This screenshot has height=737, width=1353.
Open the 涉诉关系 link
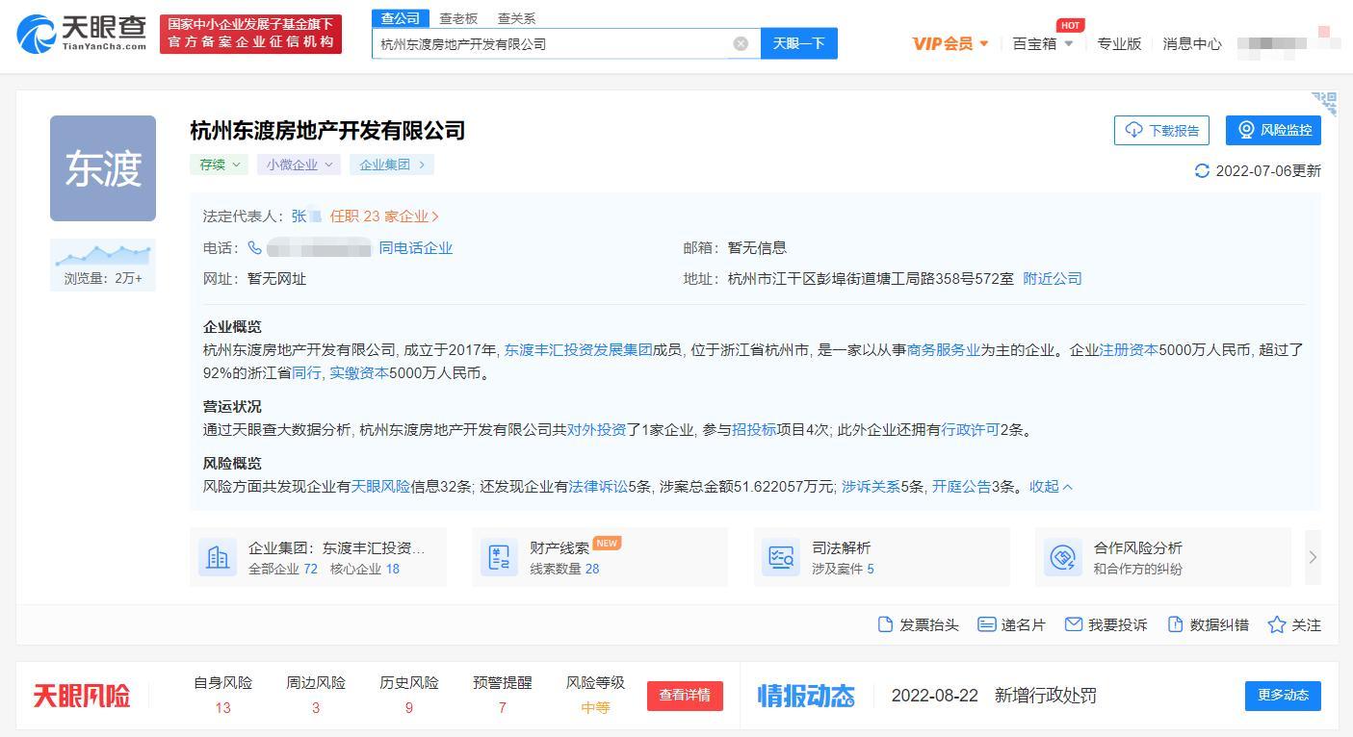click(x=872, y=487)
